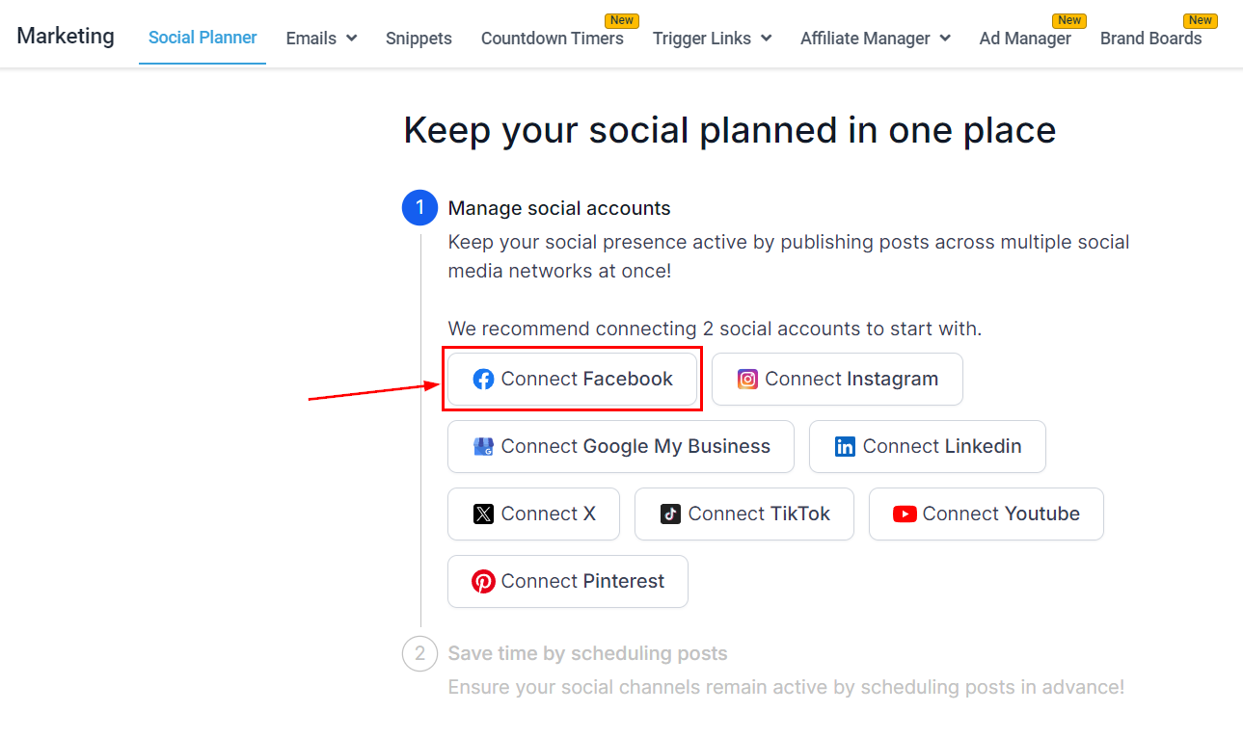Go to Countdown Timers tab
1243x738 pixels.
552,39
